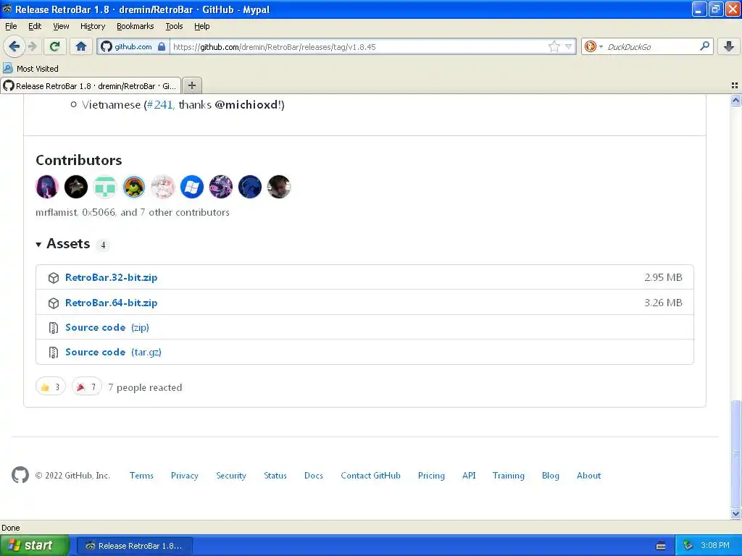Toggle the thumbs up reaction
This screenshot has width=742, height=556.
tap(51, 387)
